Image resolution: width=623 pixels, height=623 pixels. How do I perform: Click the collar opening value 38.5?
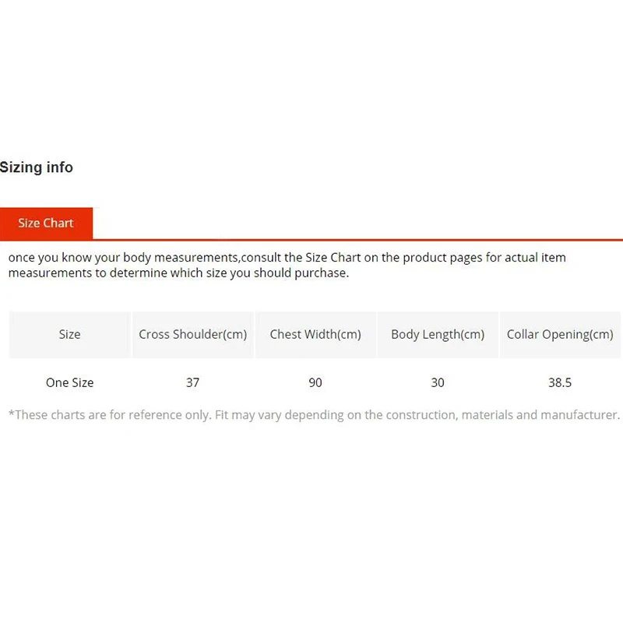pos(560,382)
